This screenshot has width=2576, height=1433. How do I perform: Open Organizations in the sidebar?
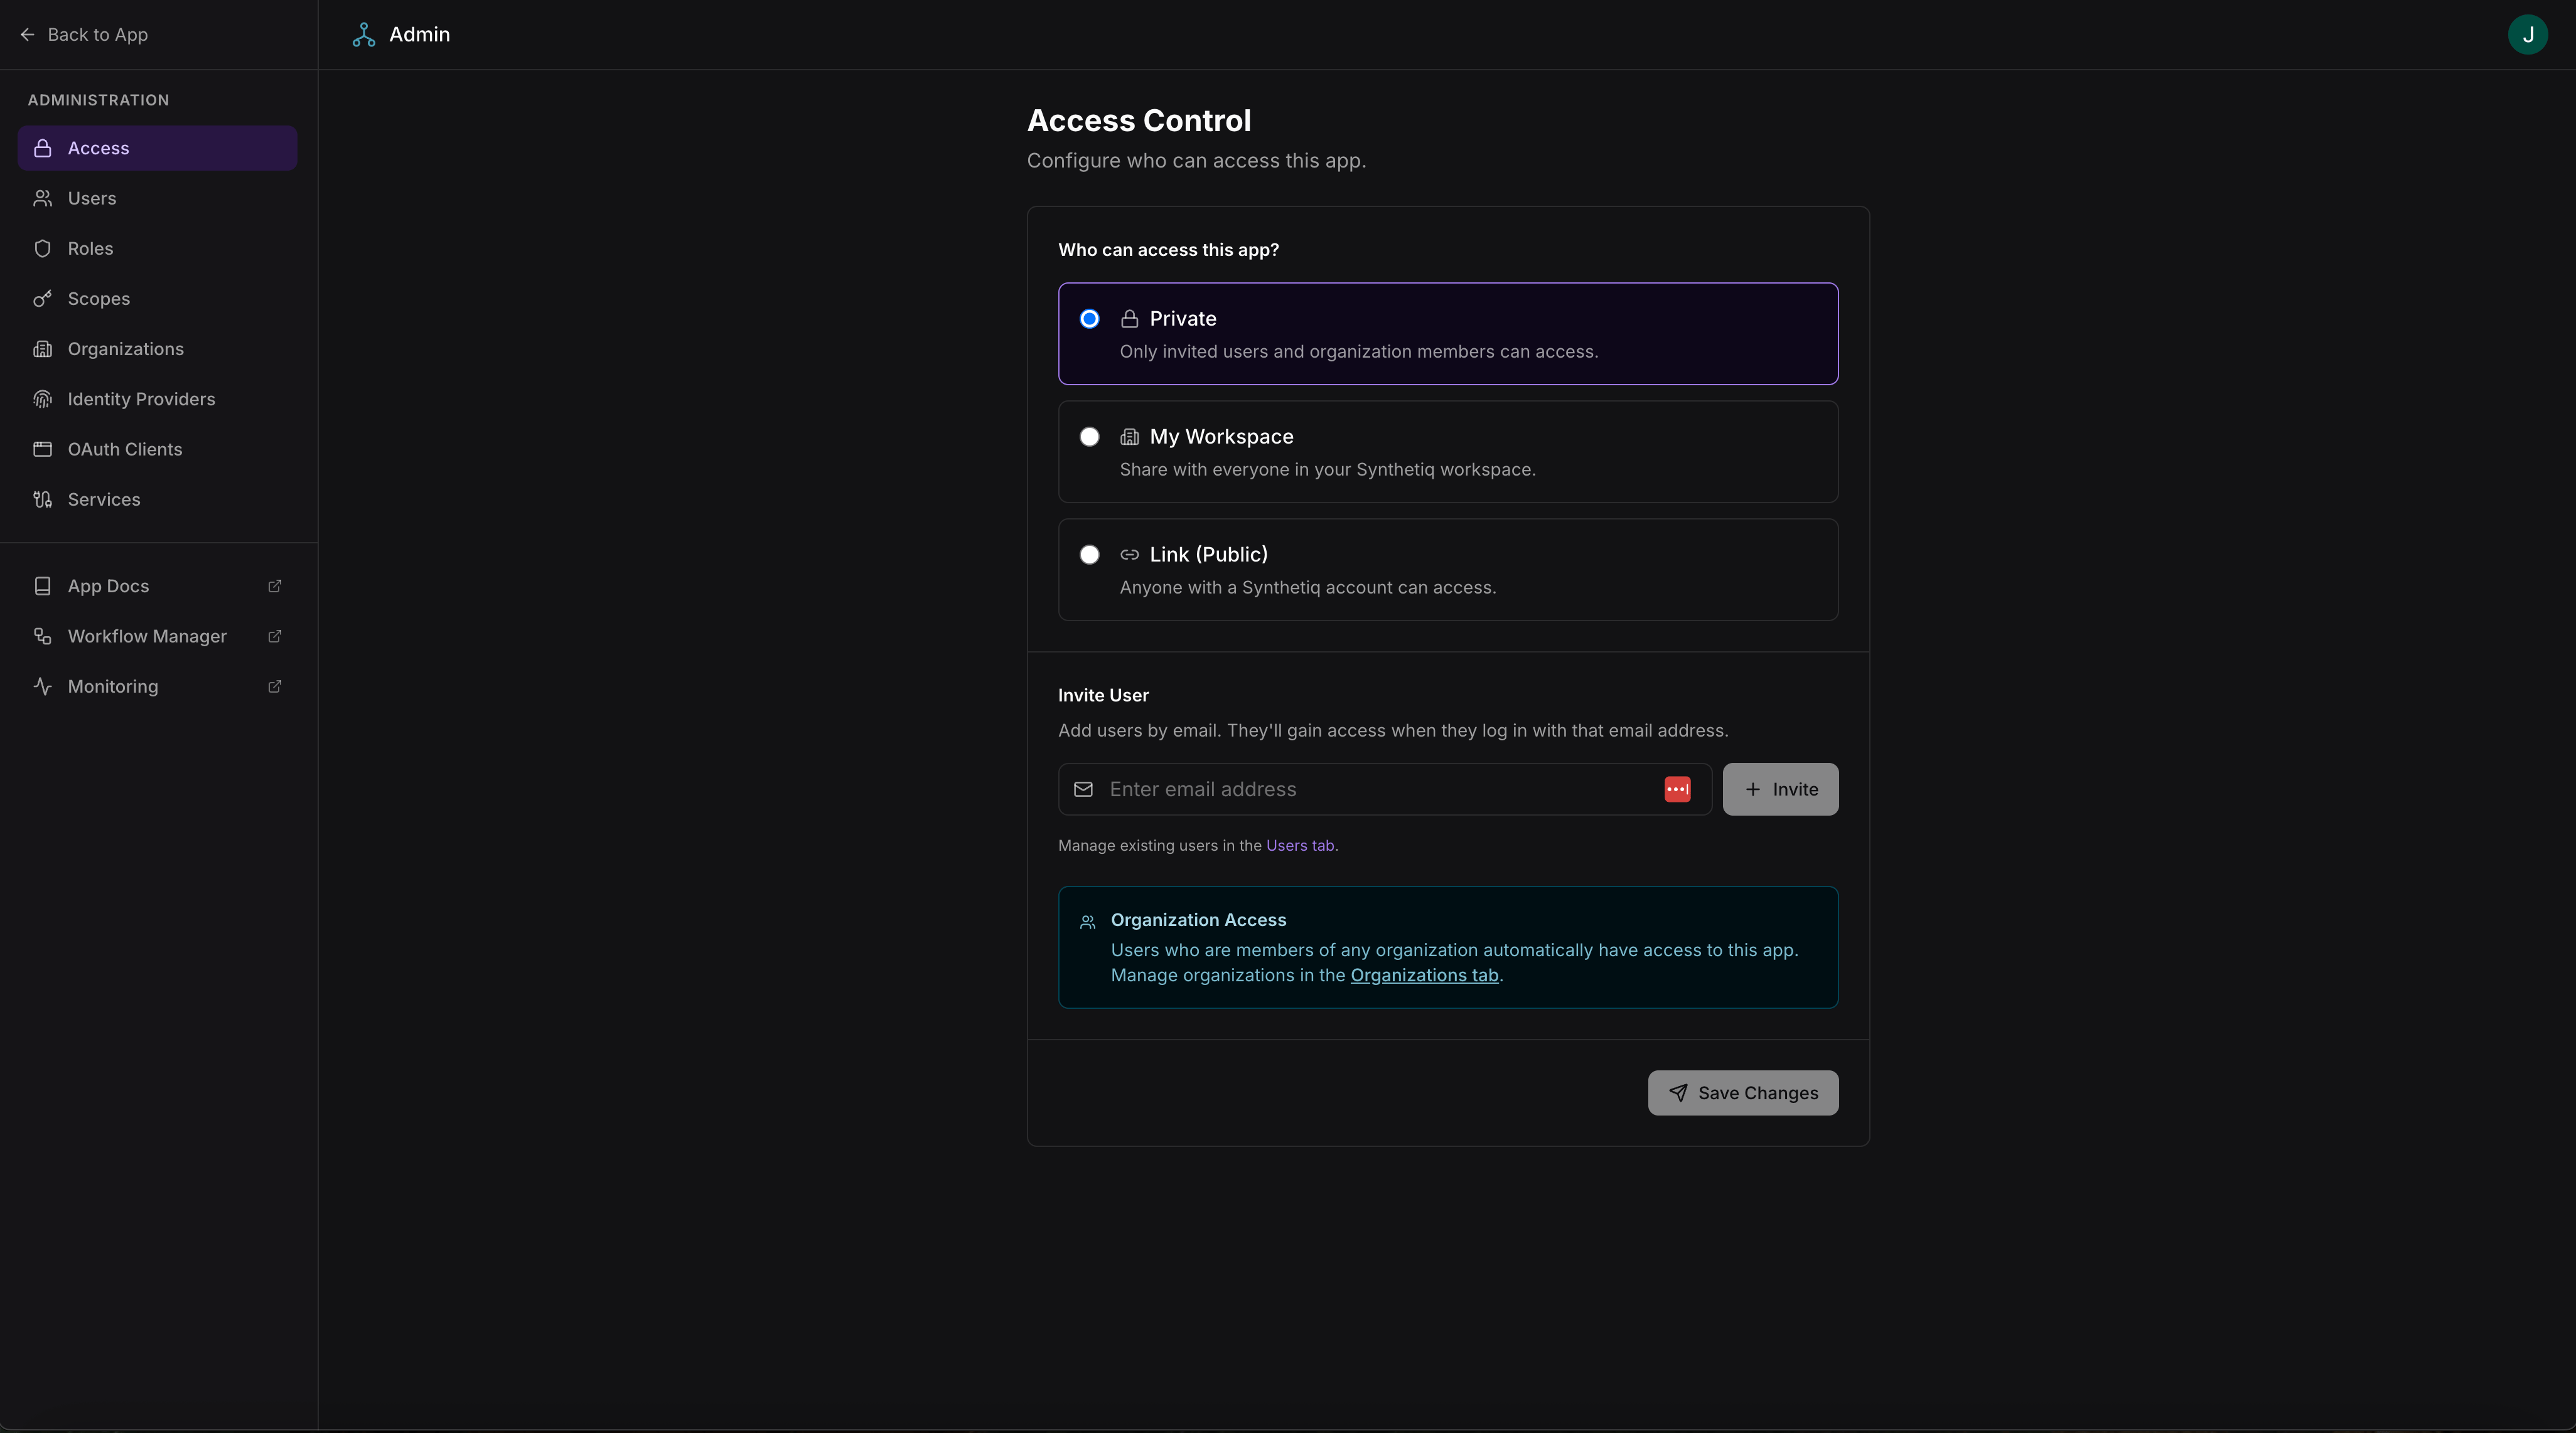157,349
